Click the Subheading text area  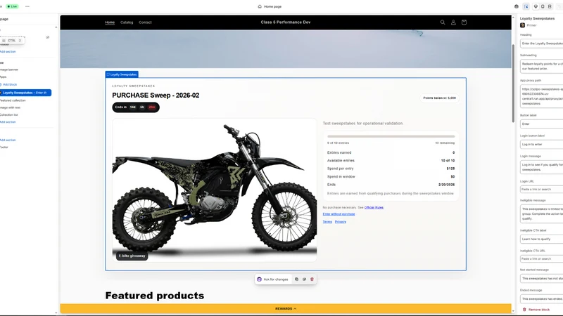click(541, 66)
